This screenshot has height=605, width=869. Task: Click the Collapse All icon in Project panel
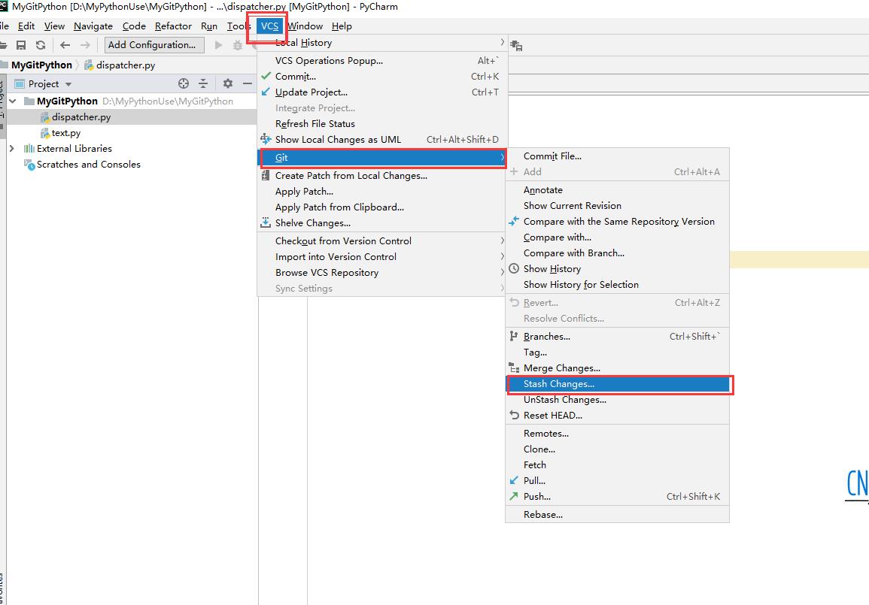tap(203, 83)
